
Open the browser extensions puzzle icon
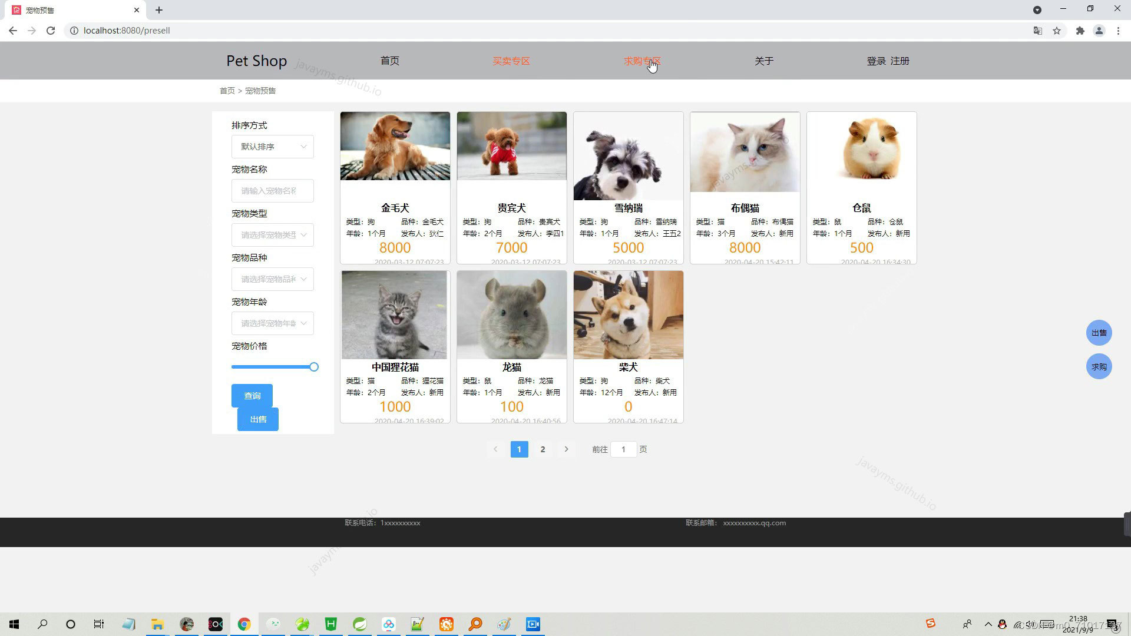(x=1080, y=31)
